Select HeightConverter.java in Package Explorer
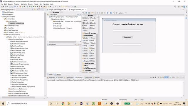This screenshot has width=188, height=106. pyautogui.click(x=16, y=24)
